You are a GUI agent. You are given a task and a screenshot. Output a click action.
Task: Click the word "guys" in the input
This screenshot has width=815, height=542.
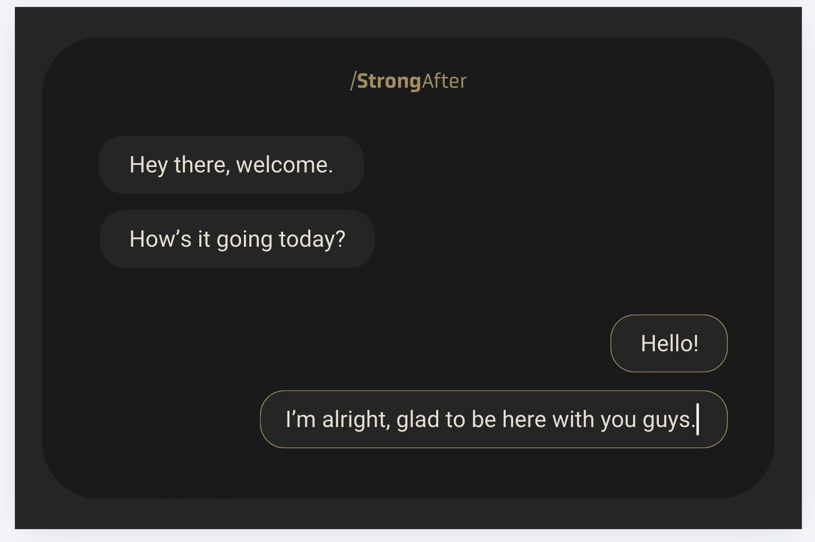coord(666,421)
